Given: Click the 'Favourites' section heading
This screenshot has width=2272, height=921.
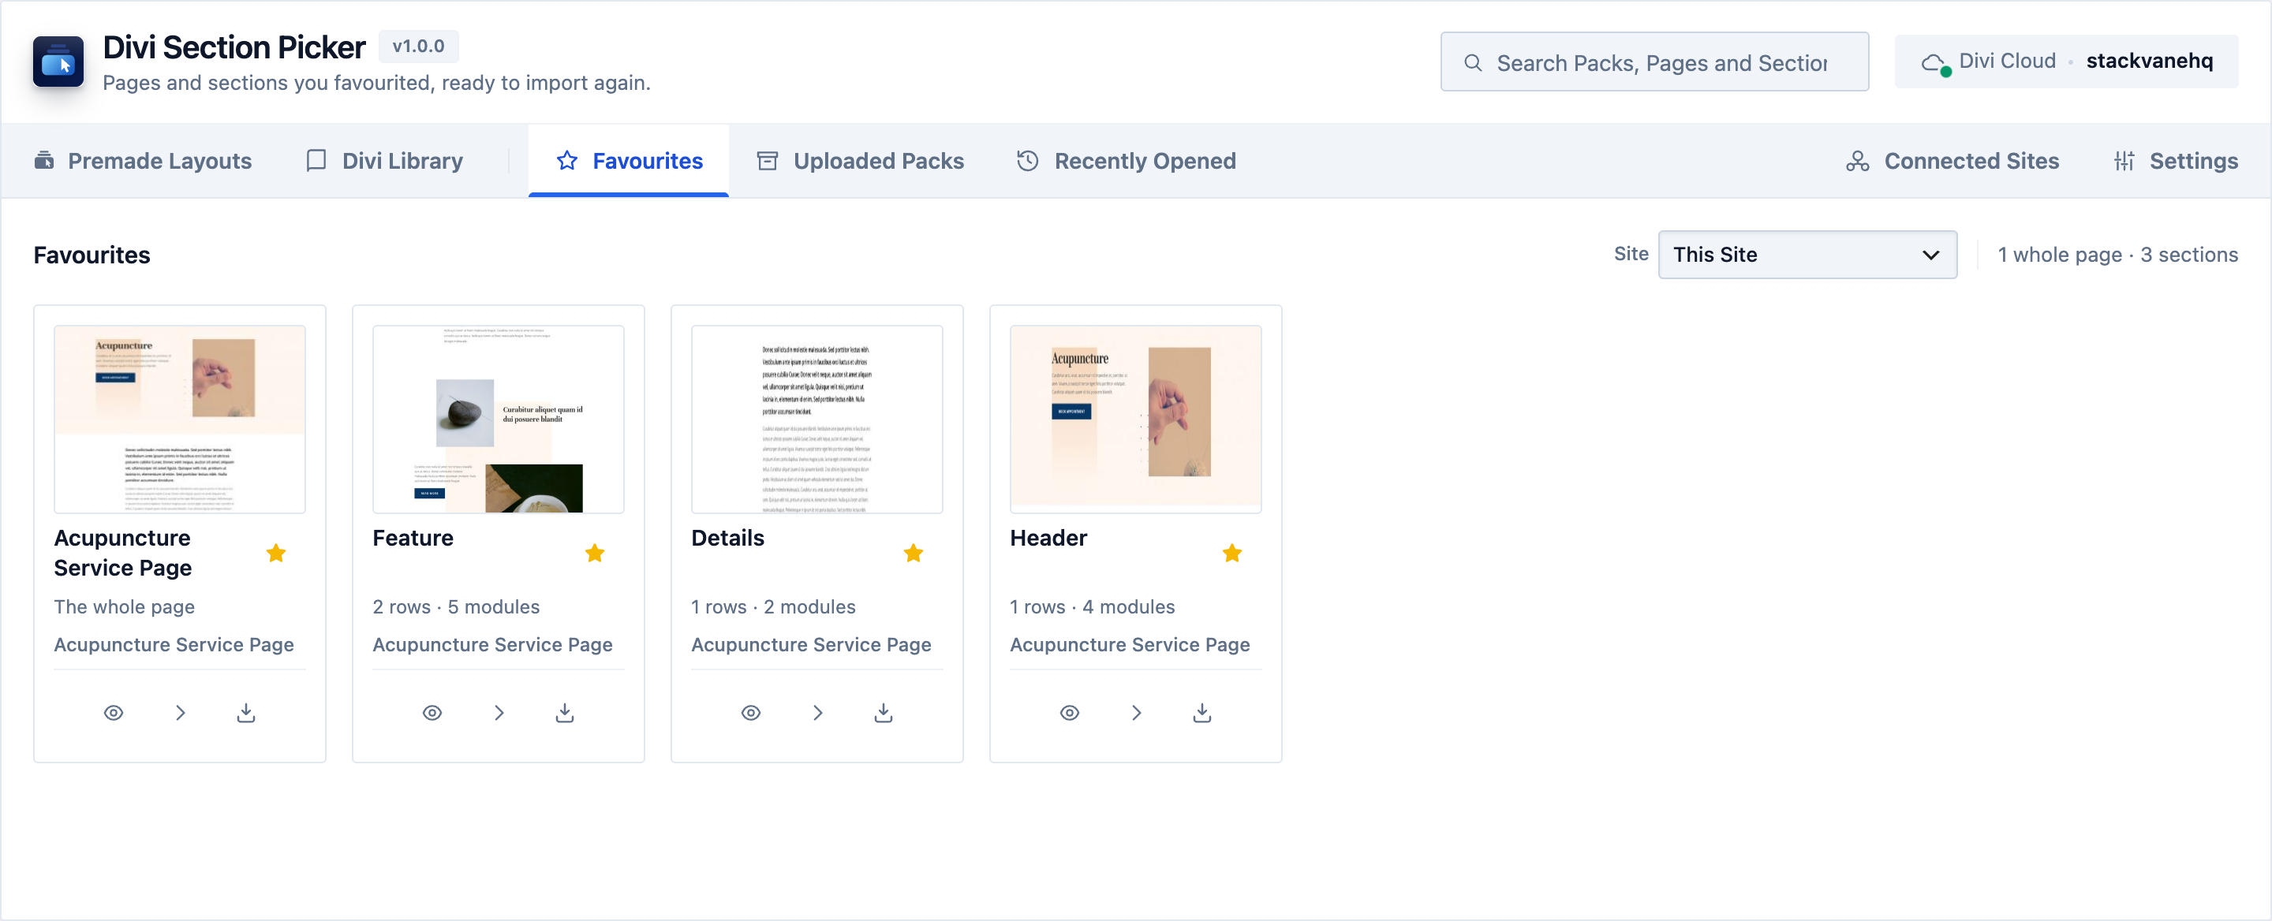Looking at the screenshot, I should (92, 255).
